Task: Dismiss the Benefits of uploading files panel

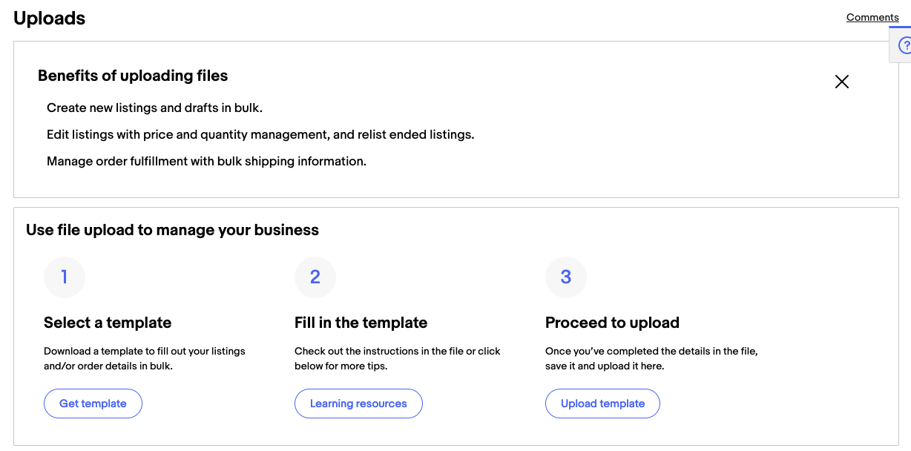Action: click(x=842, y=82)
